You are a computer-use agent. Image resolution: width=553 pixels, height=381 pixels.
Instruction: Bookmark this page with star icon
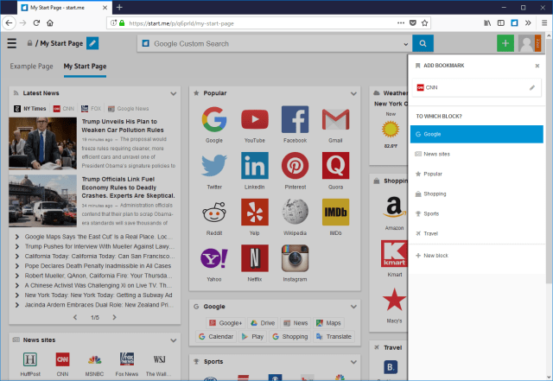(x=424, y=23)
